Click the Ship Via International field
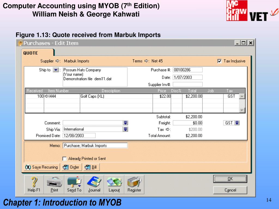Image resolution: width=279 pixels, height=209 pixels. 93,129
